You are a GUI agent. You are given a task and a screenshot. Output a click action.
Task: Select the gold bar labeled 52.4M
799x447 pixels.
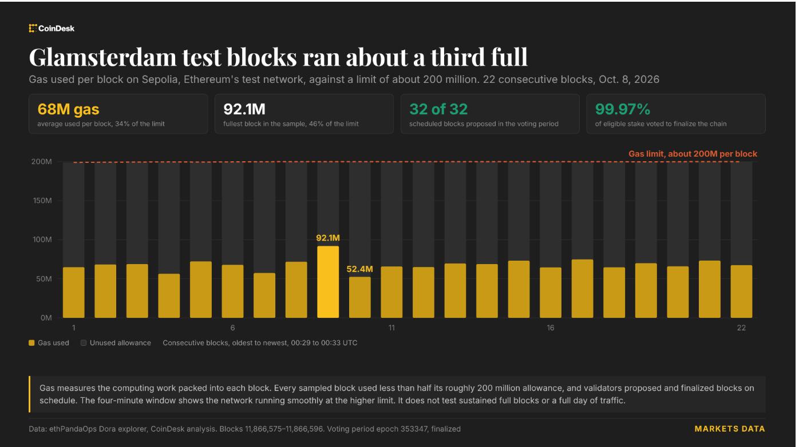click(x=360, y=297)
